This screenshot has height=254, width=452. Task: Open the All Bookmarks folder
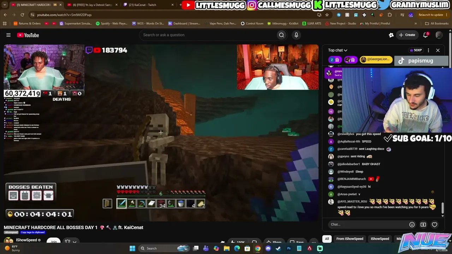click(437, 24)
